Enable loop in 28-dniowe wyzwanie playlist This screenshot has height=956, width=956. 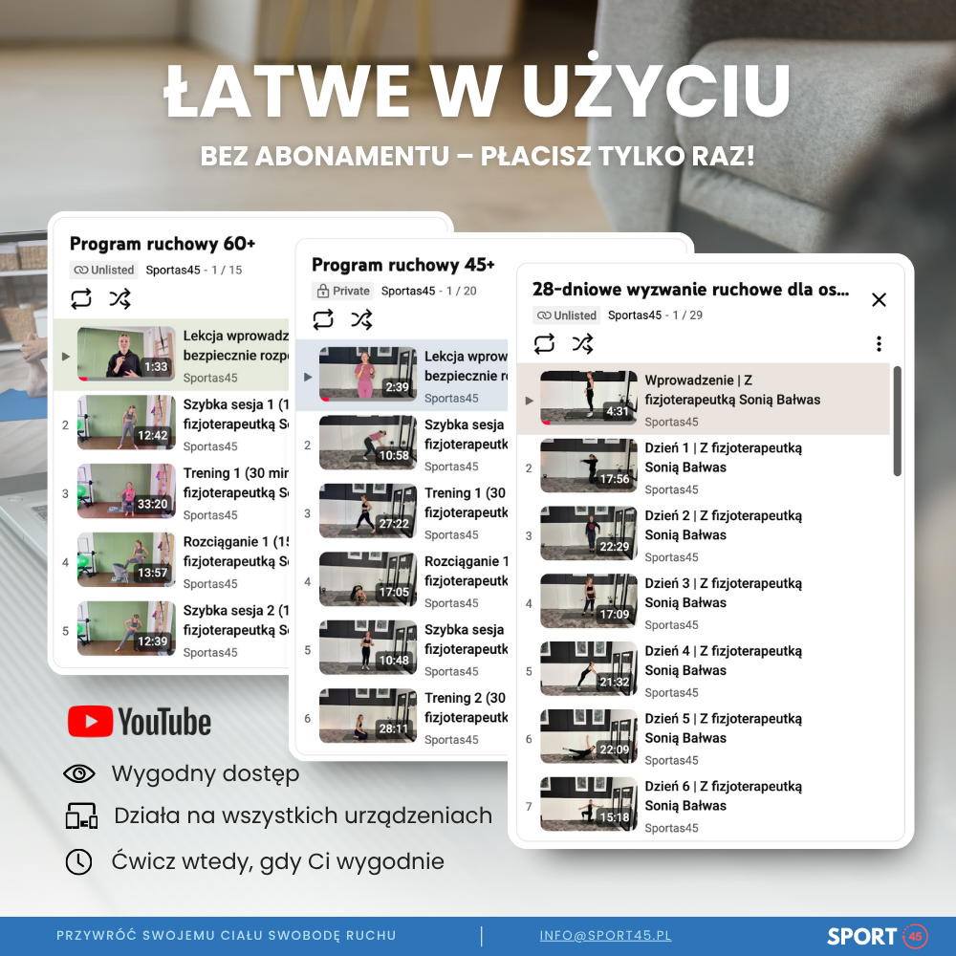pos(544,344)
